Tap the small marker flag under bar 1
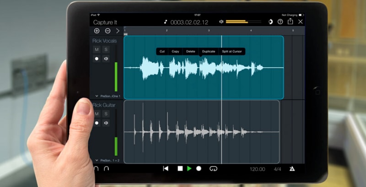Viewport: 366px width, 187px height. click(125, 34)
